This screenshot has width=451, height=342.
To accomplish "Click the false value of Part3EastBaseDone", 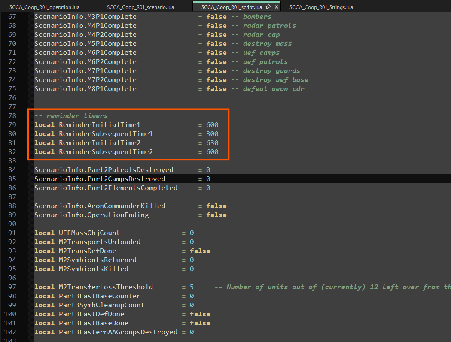I will (x=200, y=323).
